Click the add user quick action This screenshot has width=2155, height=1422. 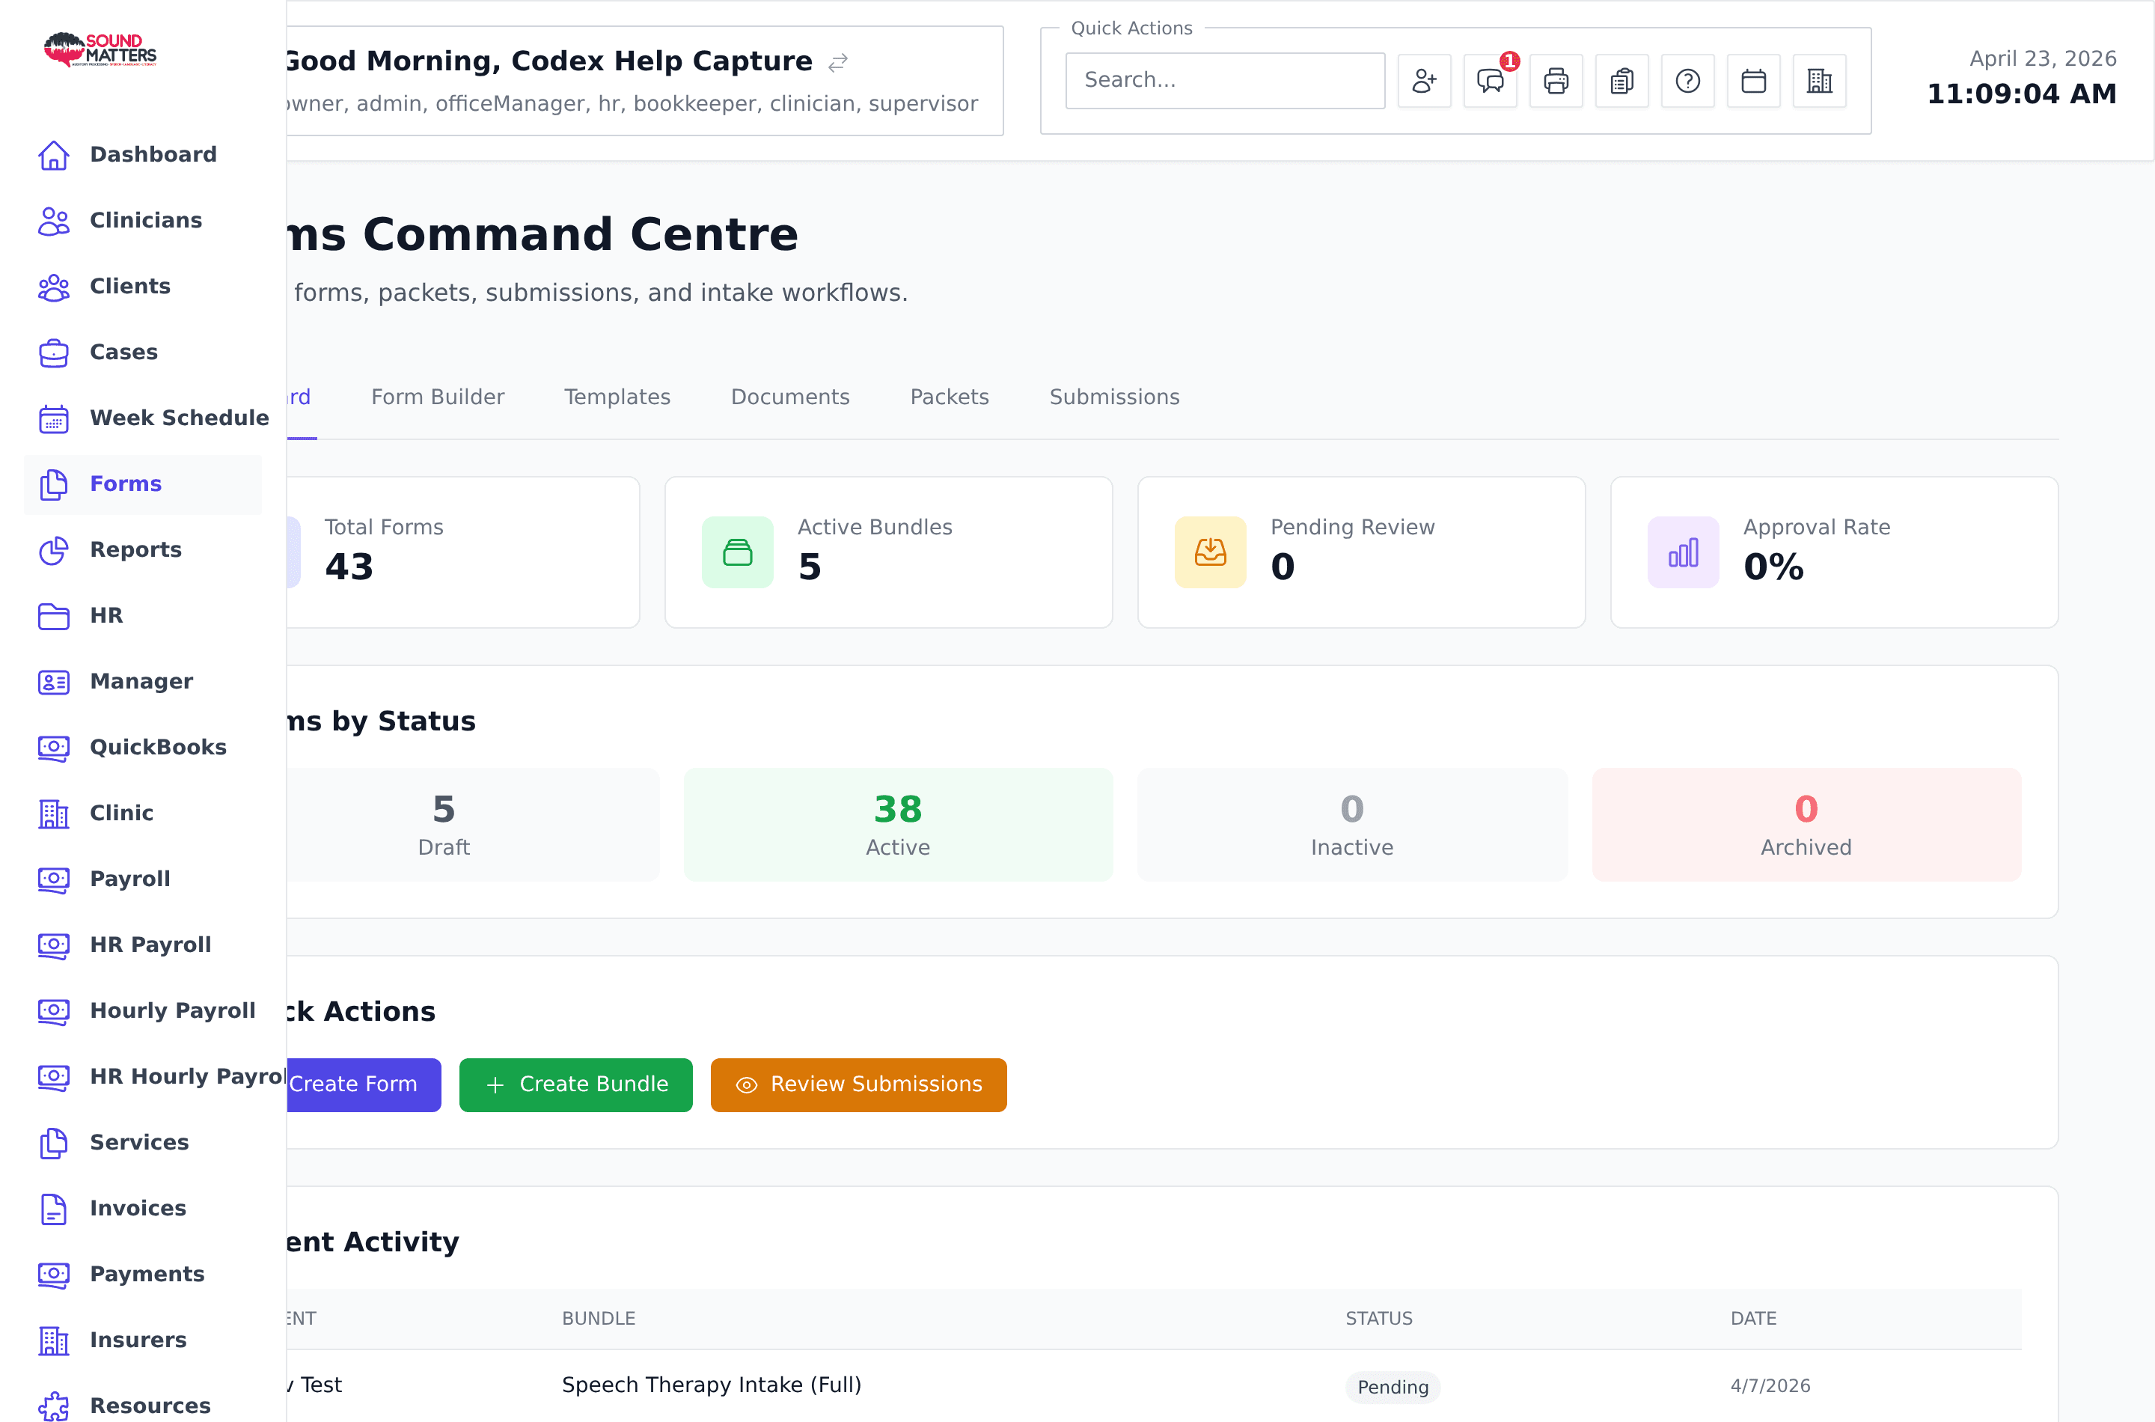(x=1424, y=81)
